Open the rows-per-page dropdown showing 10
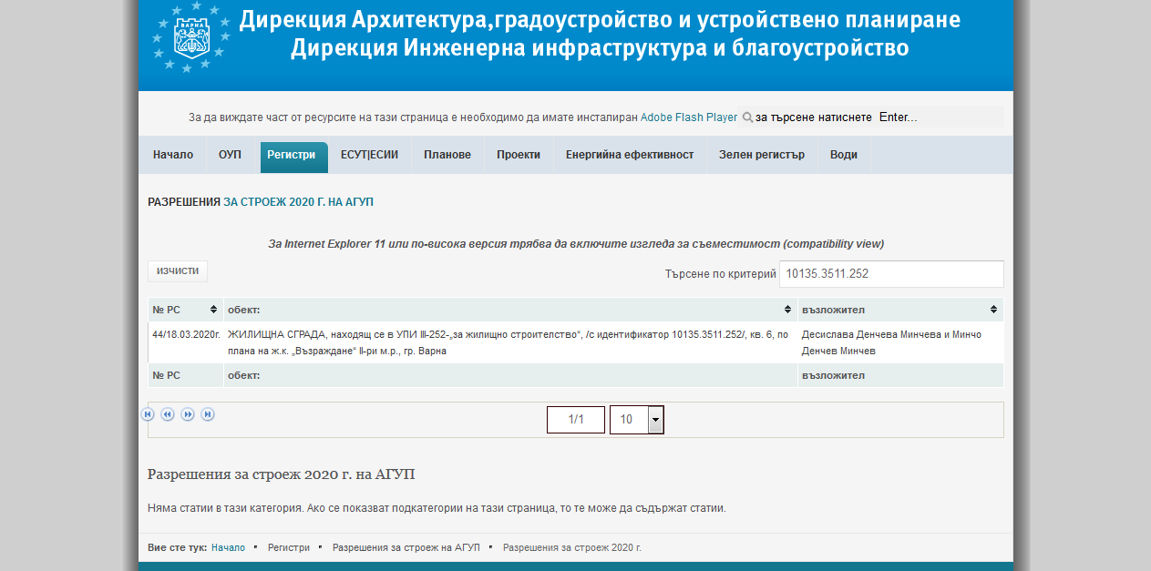This screenshot has height=571, width=1151. tap(655, 420)
